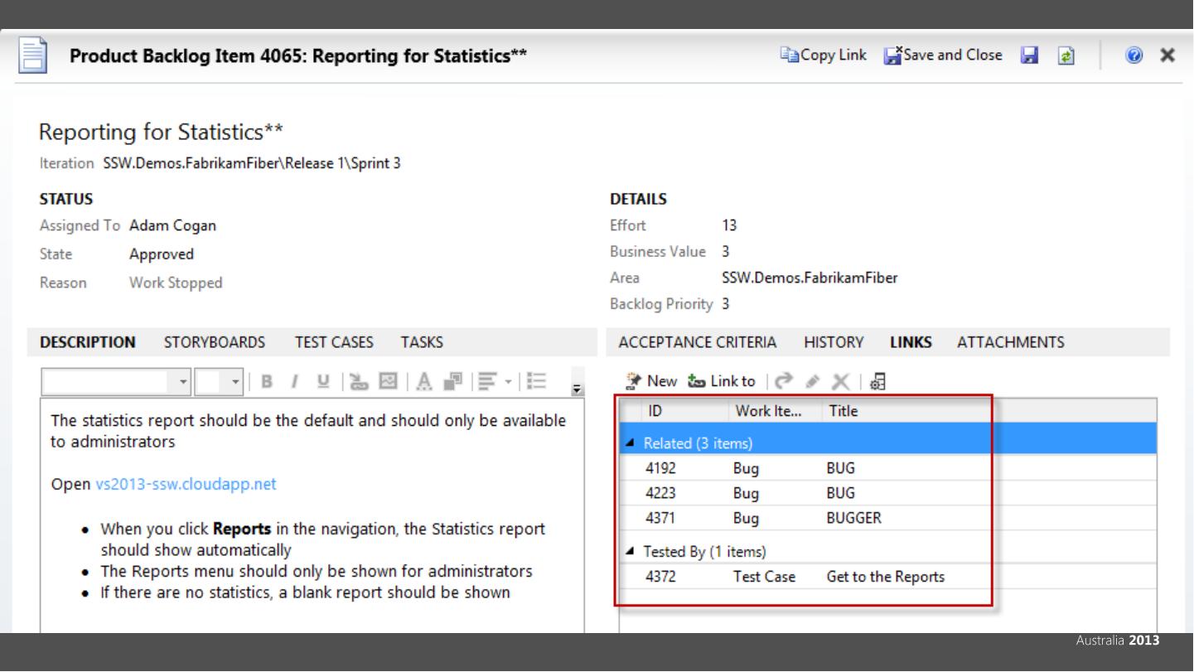The width and height of the screenshot is (1194, 672).
Task: Toggle italic formatting in description toolbar
Action: 293,381
